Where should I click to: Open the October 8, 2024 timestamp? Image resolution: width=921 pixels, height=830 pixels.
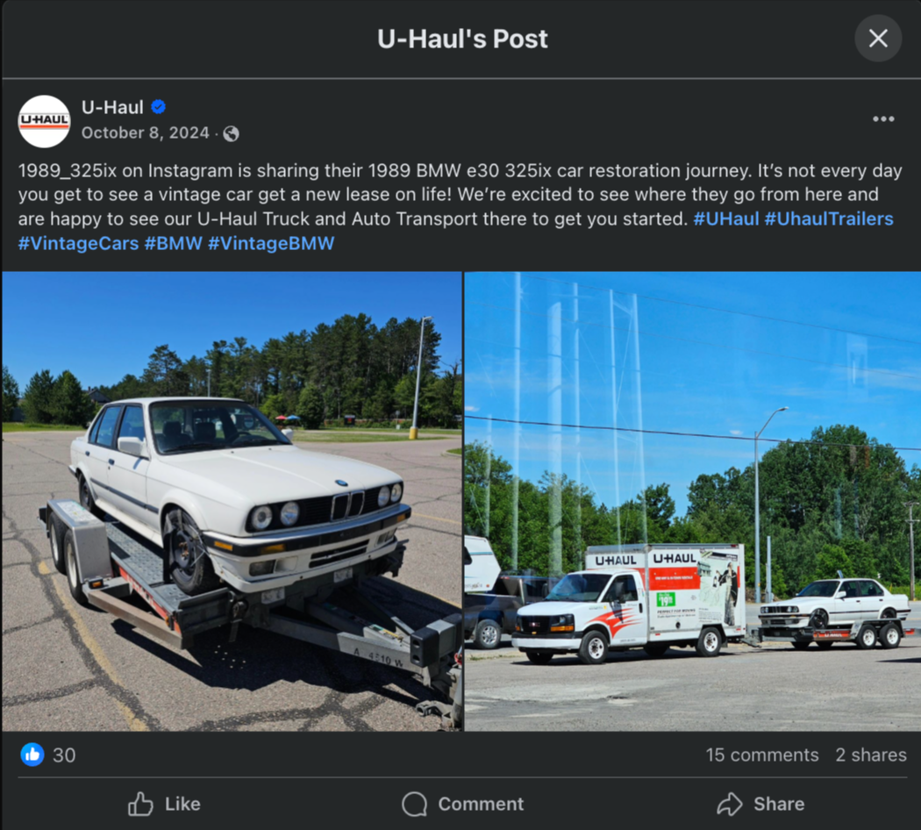(x=145, y=132)
